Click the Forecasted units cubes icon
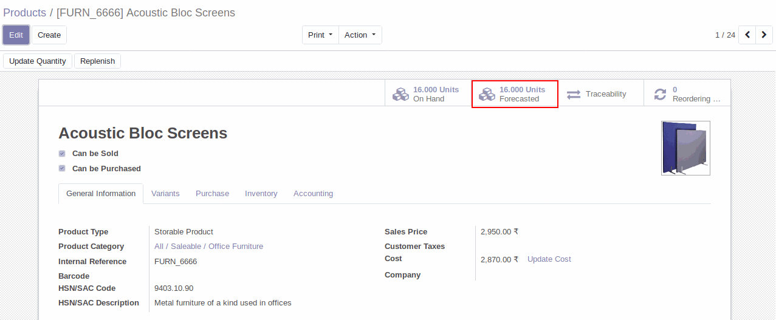This screenshot has width=776, height=320. (487, 94)
